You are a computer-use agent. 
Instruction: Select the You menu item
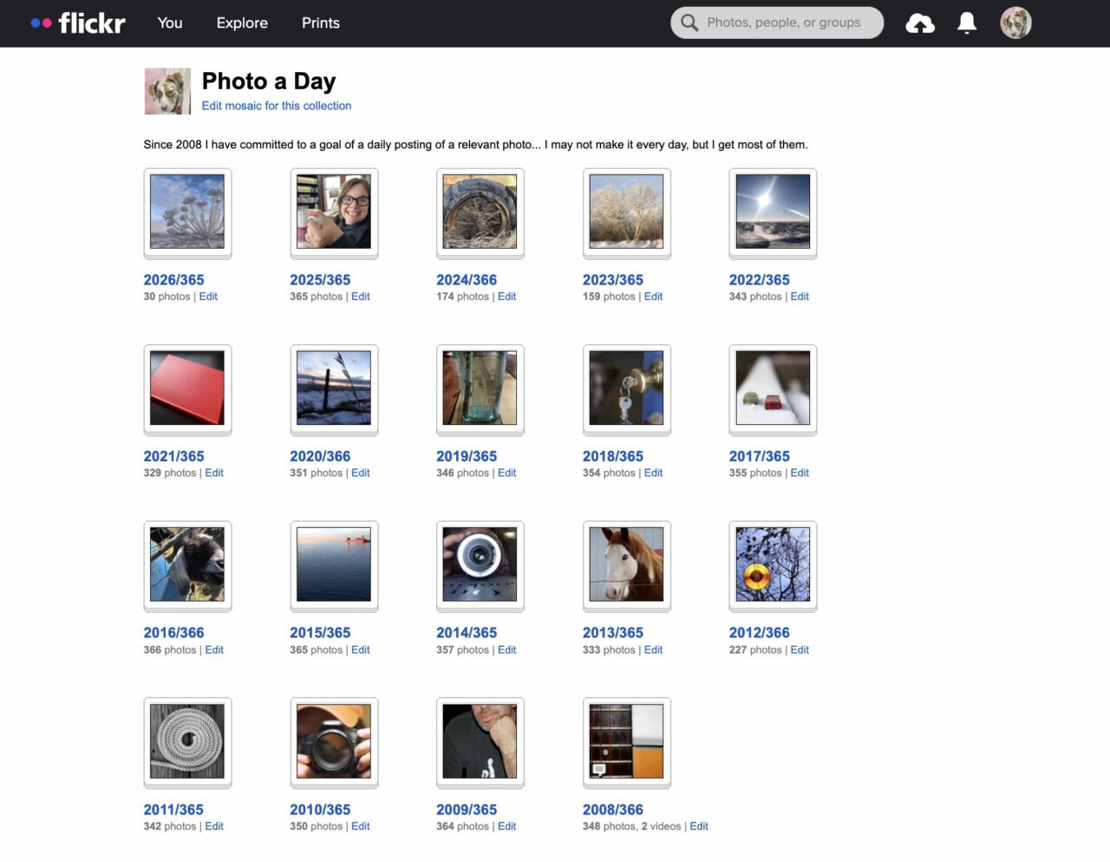click(x=170, y=23)
